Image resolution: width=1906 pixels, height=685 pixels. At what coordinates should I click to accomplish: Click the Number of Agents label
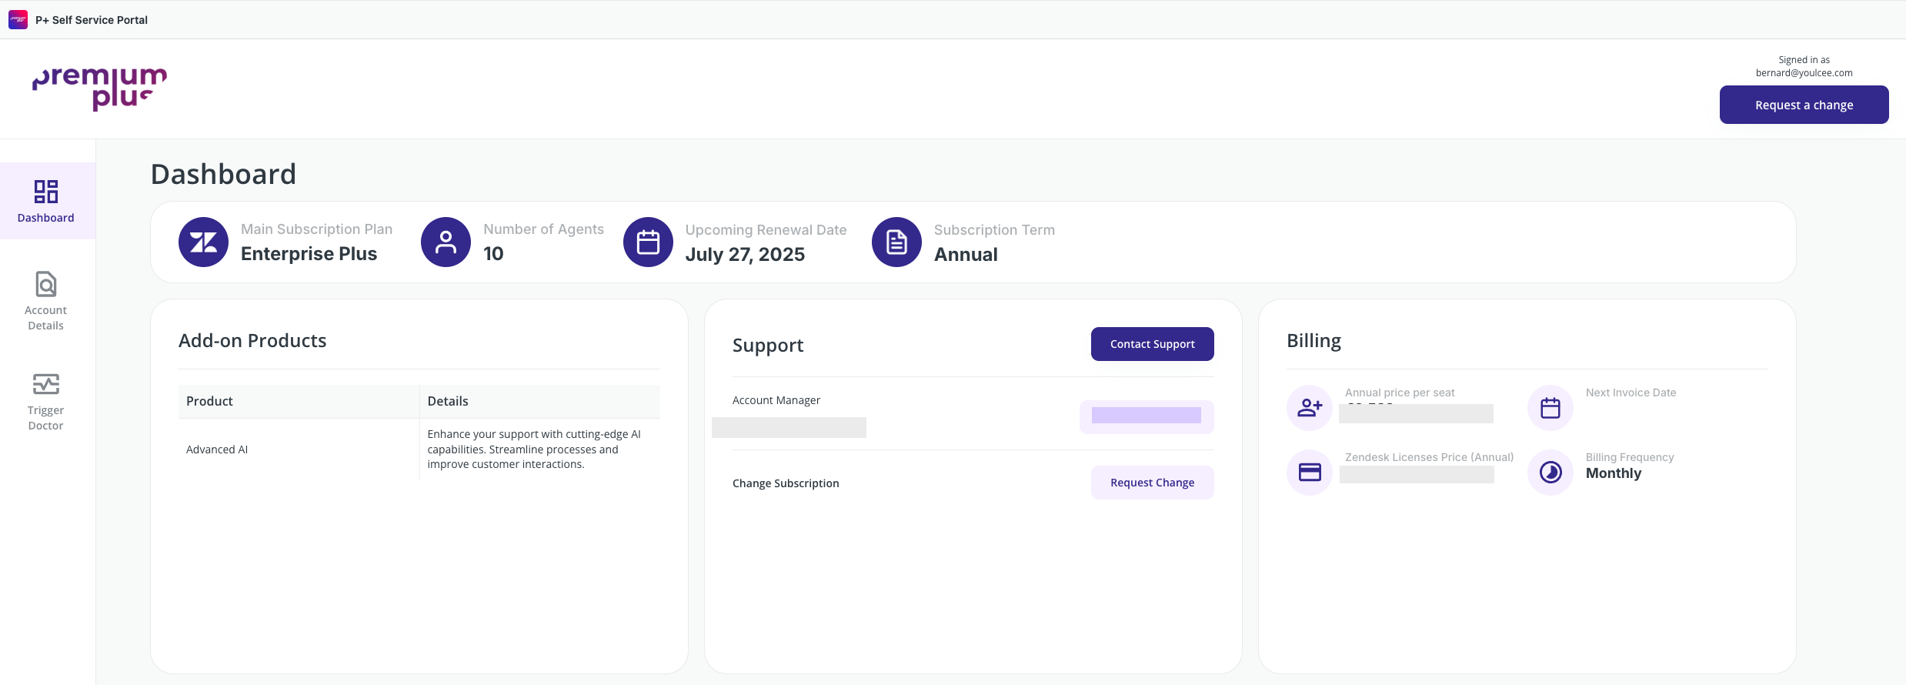(x=543, y=229)
